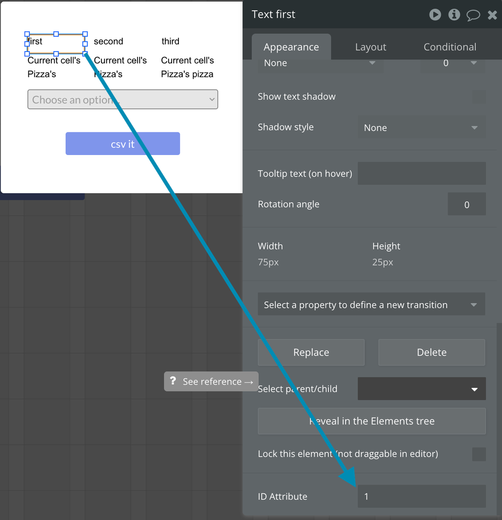Click the csv it button on canvas
The height and width of the screenshot is (520, 502).
123,144
